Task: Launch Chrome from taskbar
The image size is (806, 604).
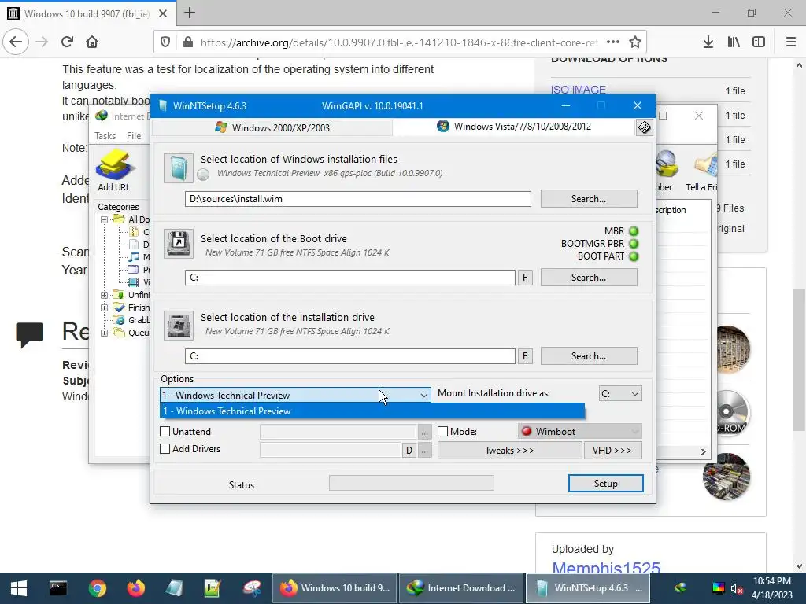Action: click(97, 588)
